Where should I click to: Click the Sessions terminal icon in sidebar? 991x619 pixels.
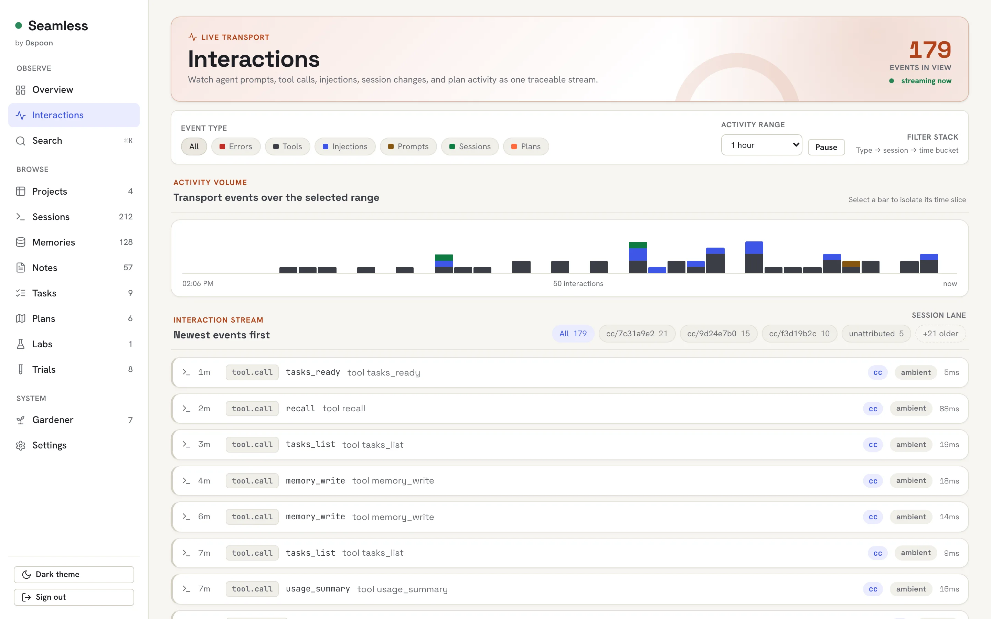click(21, 217)
